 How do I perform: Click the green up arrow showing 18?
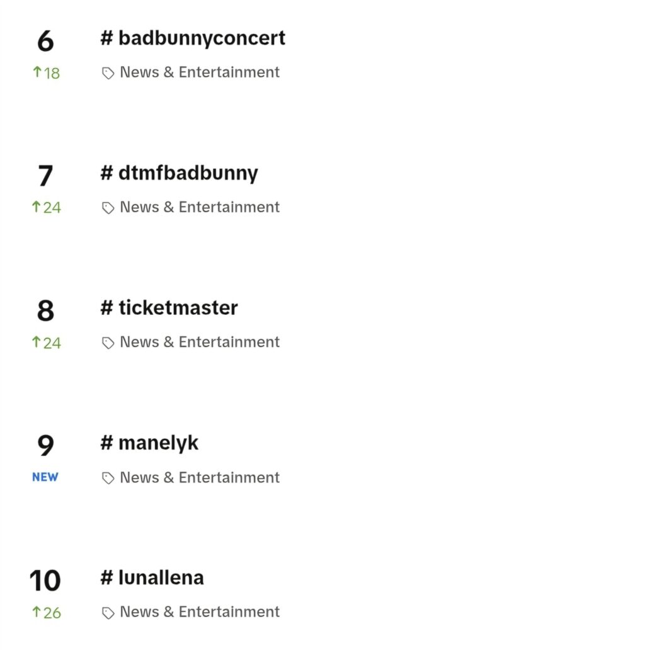tap(37, 72)
